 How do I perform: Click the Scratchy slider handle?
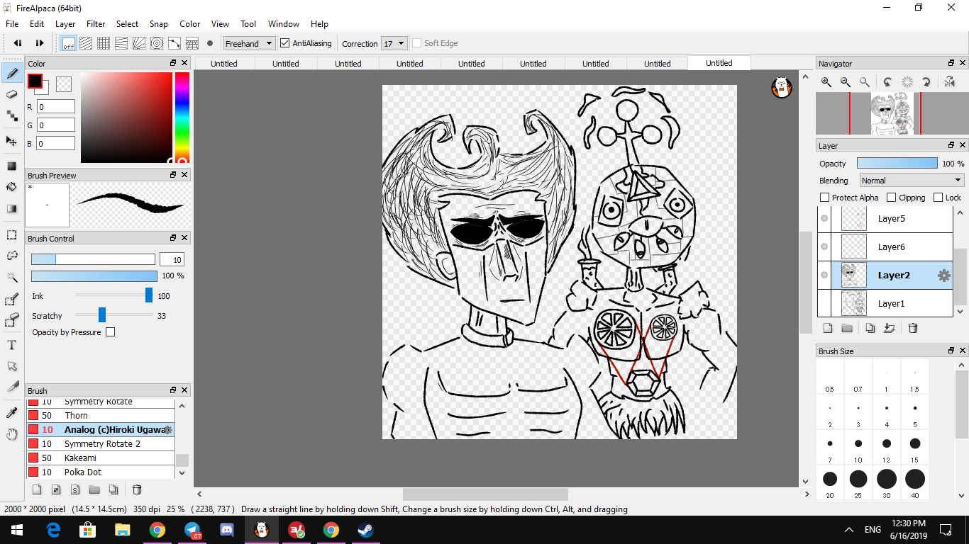102,315
